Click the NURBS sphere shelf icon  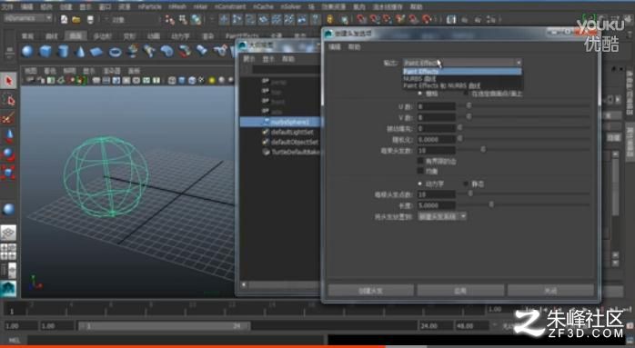(27, 52)
